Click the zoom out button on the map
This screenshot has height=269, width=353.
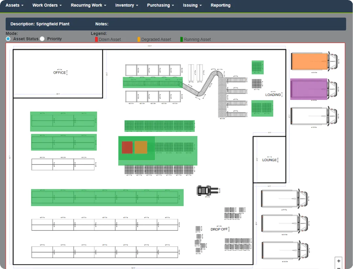pyautogui.click(x=339, y=268)
